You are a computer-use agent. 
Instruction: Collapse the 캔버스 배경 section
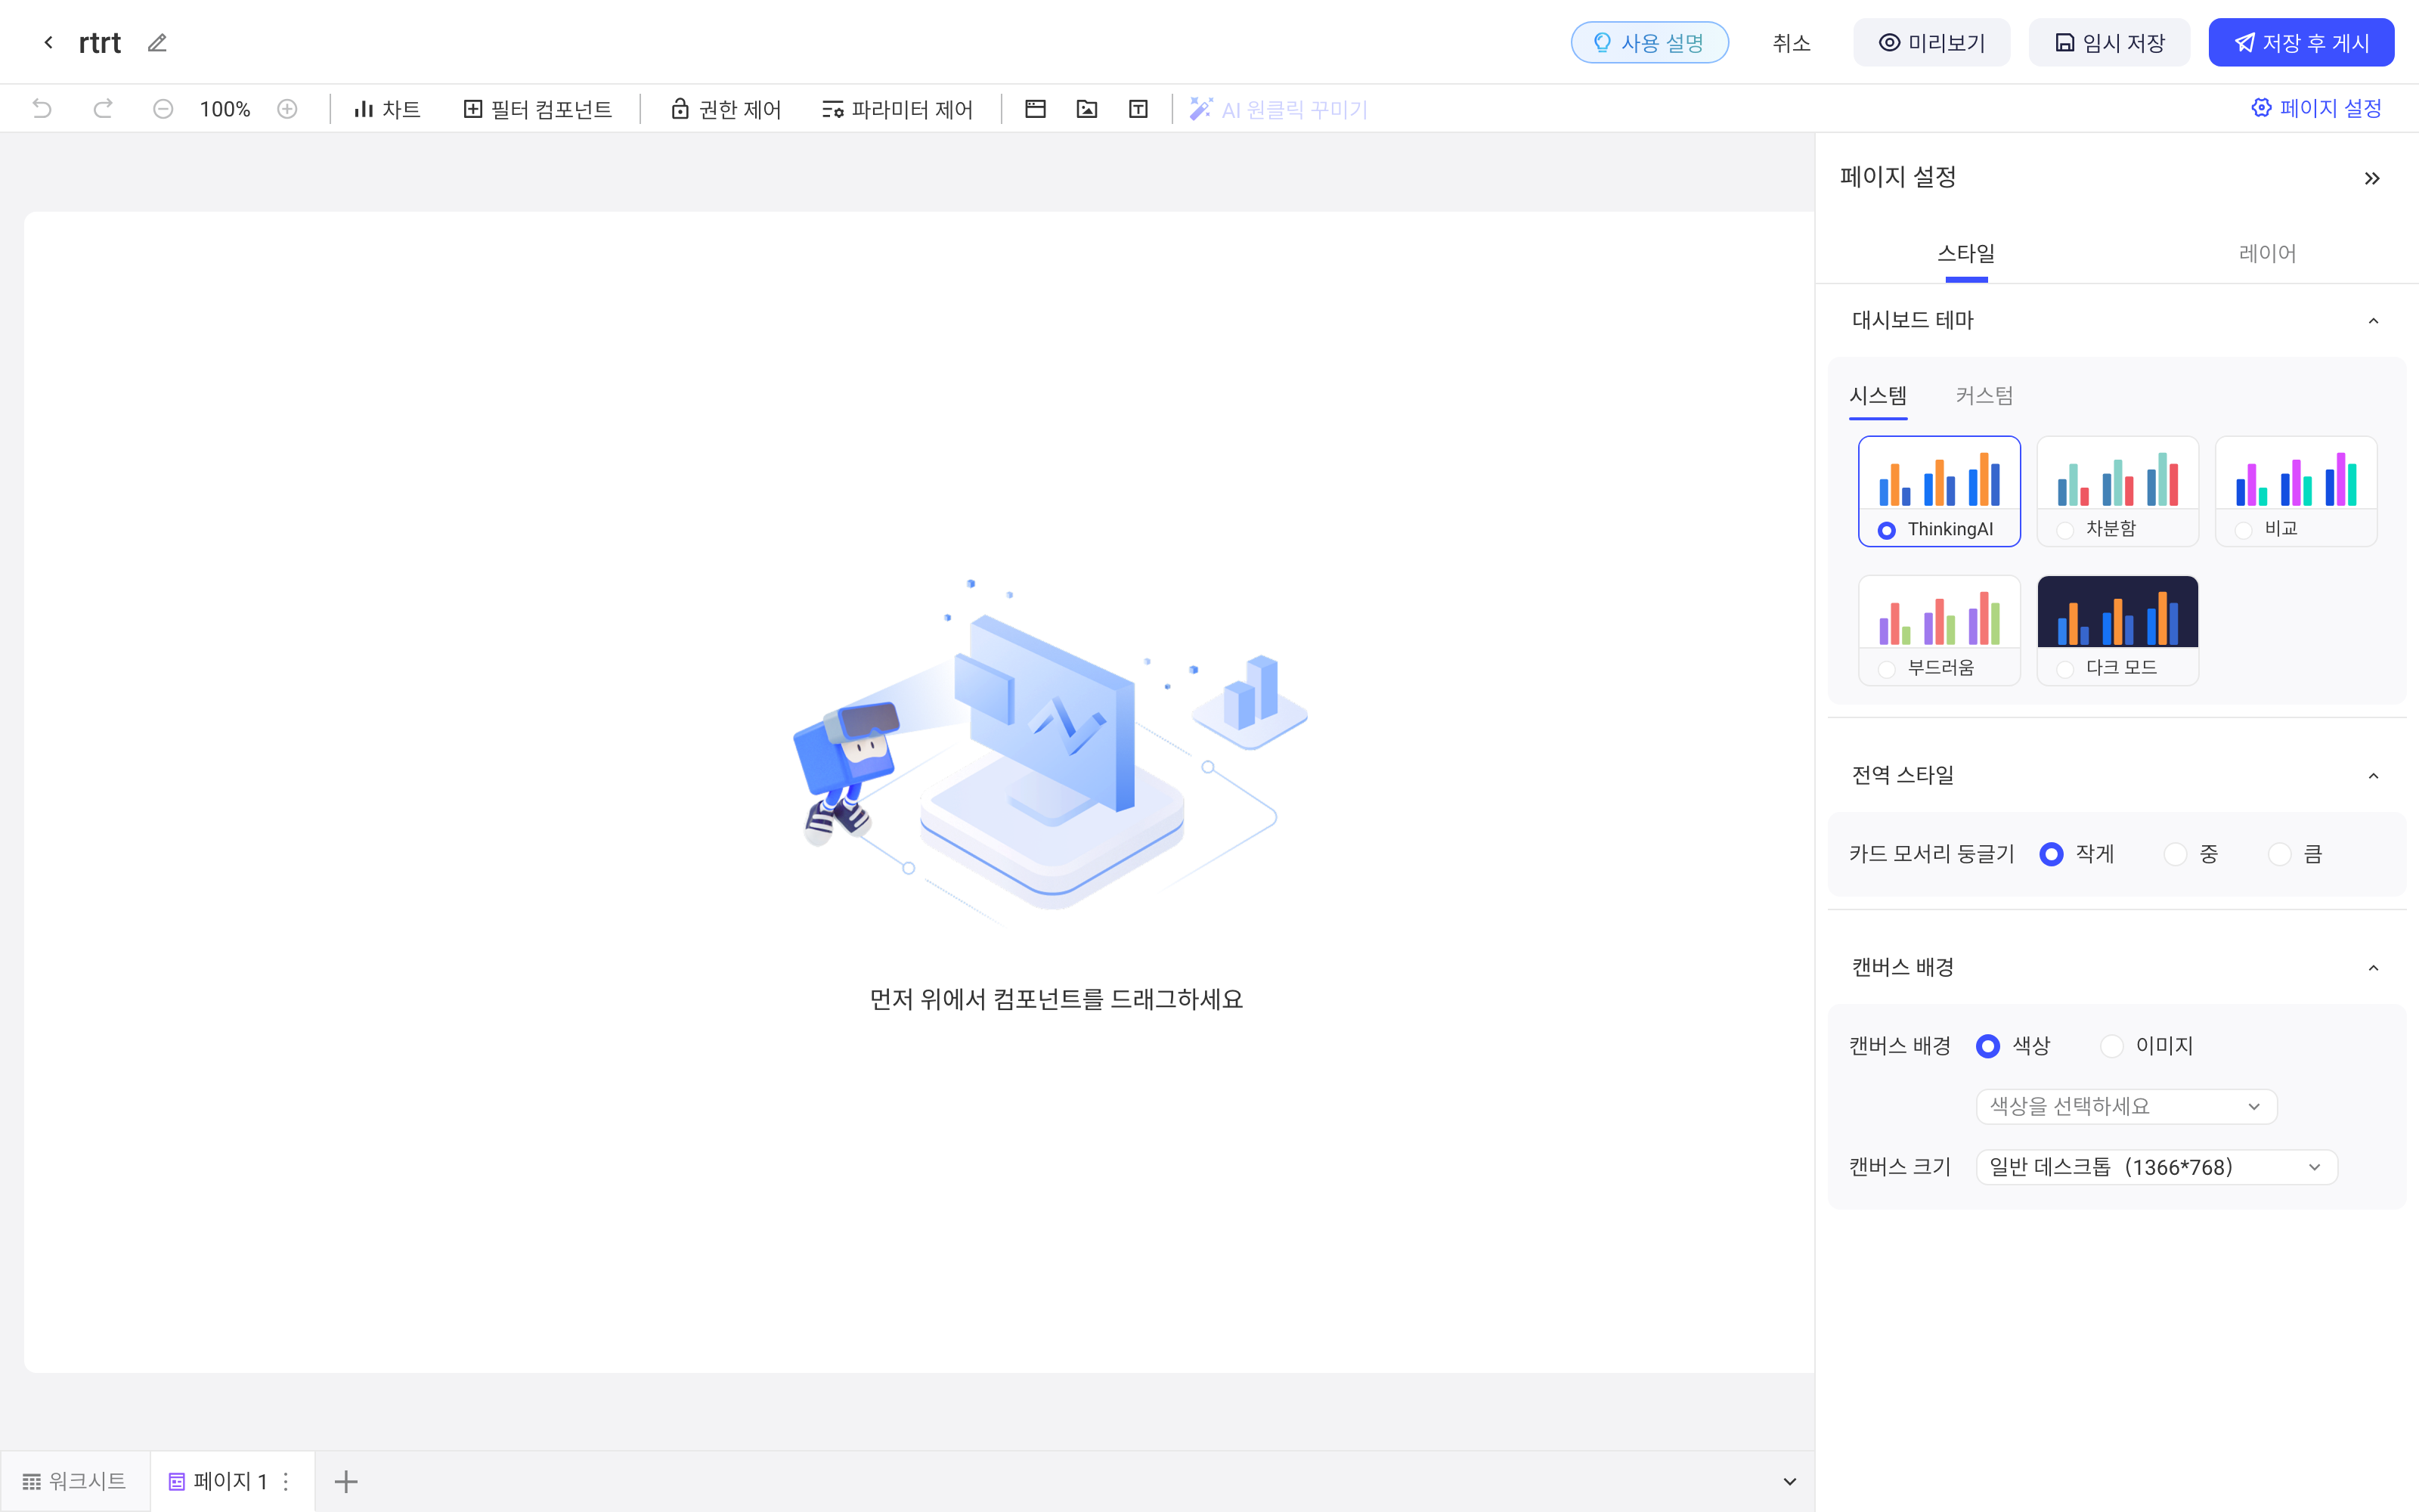coord(2373,968)
